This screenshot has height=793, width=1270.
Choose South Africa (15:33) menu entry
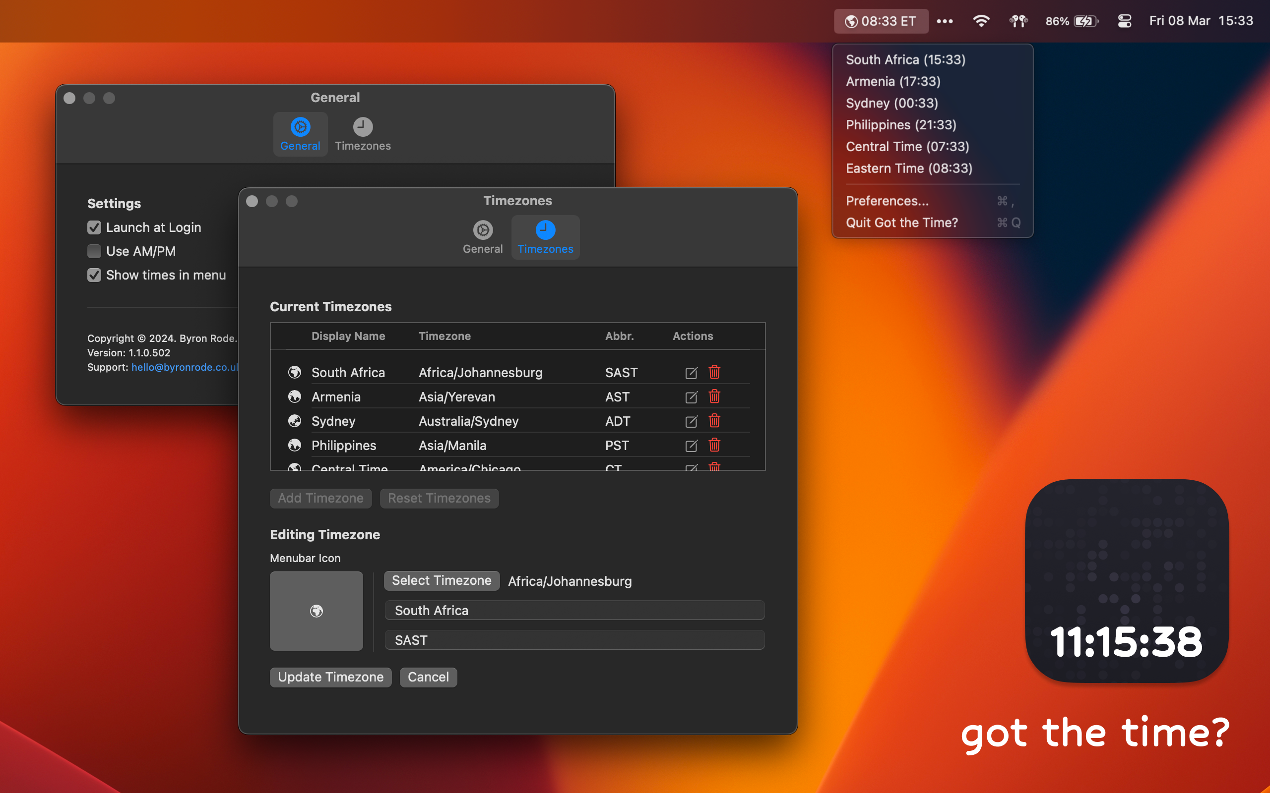click(x=933, y=60)
